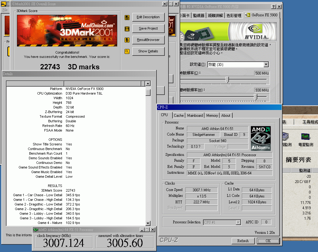The height and width of the screenshot is (252, 318).
Task: Adjust the memory clock 930 MHz slider handle
Action: [x=255, y=97]
